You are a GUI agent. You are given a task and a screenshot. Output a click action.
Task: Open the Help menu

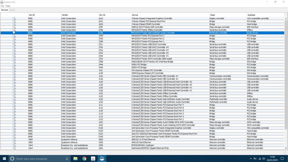point(8,6)
